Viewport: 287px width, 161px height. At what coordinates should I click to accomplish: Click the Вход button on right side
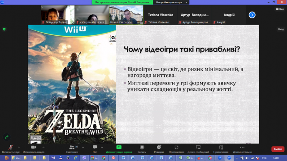(x=281, y=29)
